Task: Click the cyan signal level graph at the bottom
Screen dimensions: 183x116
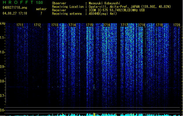Action: click(x=93, y=115)
